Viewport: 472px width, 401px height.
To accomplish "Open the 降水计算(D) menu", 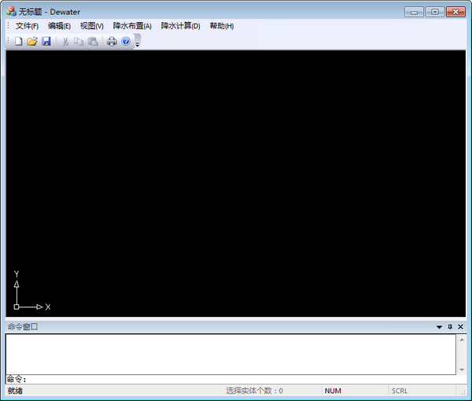I will [x=180, y=26].
